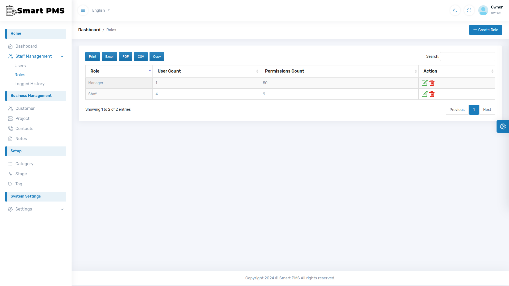Toggle dark mode with the moon icon

(455, 10)
